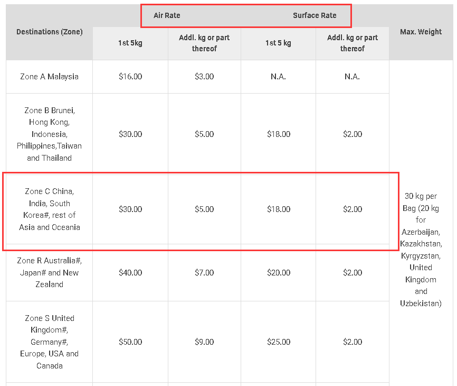Click Zone R surface rate $20.00
The width and height of the screenshot is (457, 386).
pyautogui.click(x=279, y=273)
